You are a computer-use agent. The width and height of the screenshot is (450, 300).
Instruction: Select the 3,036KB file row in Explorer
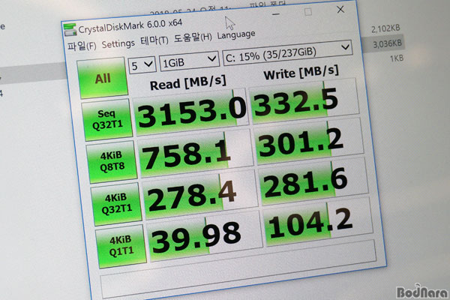[387, 44]
